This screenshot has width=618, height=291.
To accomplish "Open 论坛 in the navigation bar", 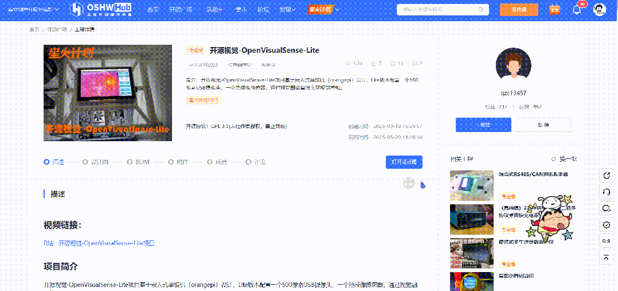I will (x=263, y=10).
